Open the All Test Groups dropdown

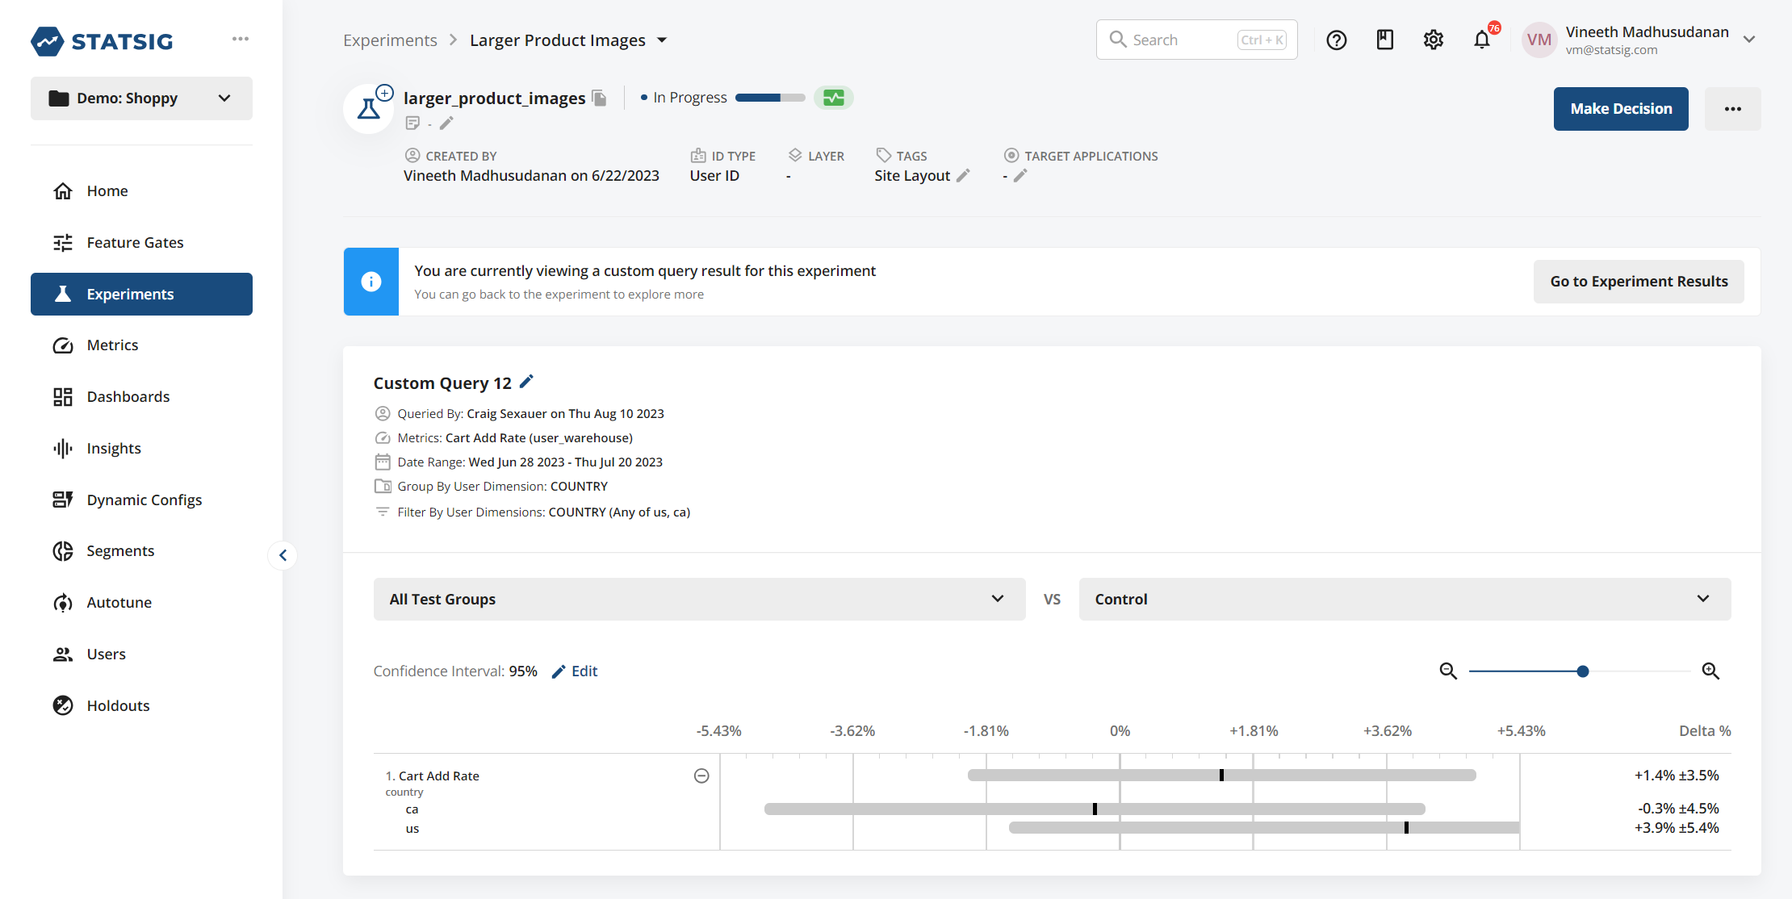pos(699,599)
